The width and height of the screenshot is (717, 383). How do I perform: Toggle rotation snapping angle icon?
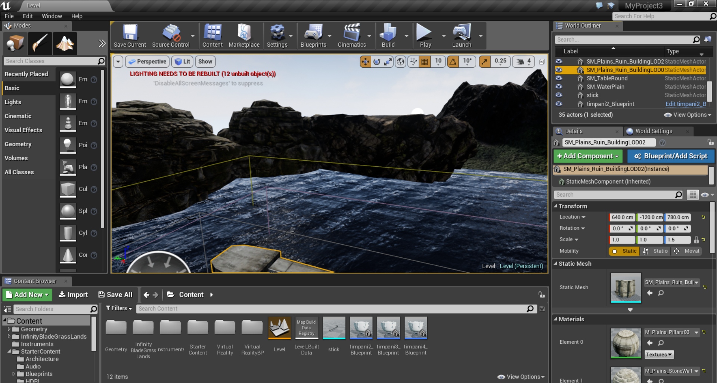pyautogui.click(x=453, y=62)
